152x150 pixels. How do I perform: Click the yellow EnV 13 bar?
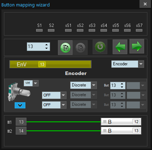50,64
